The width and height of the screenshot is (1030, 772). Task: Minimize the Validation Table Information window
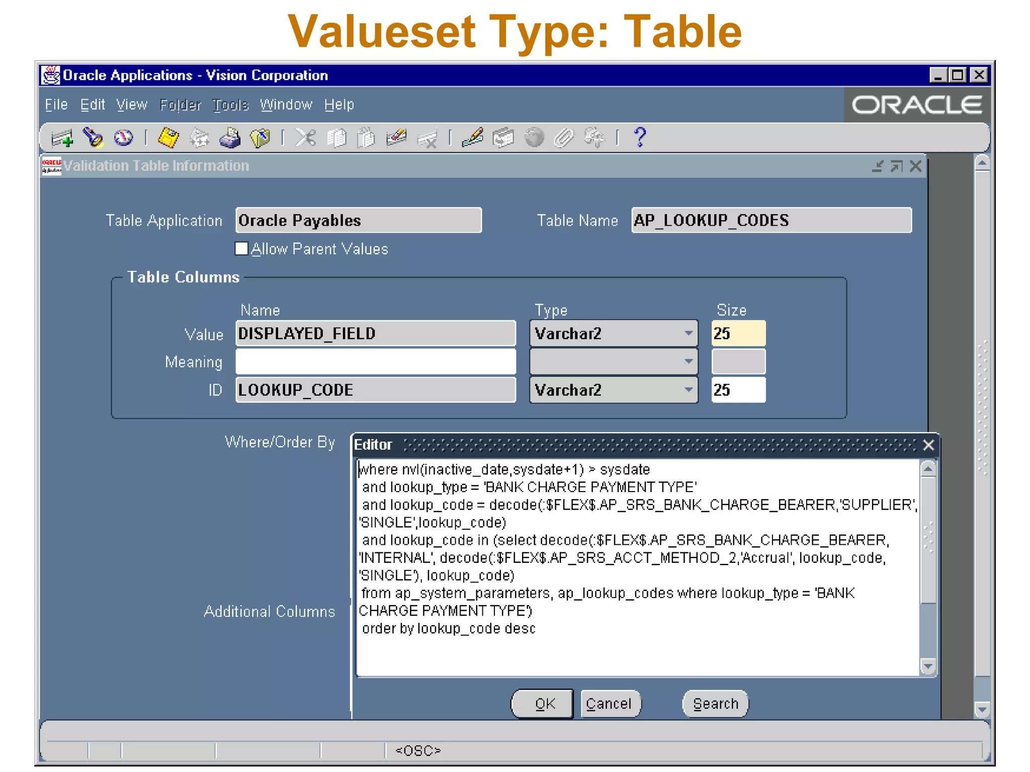878,166
